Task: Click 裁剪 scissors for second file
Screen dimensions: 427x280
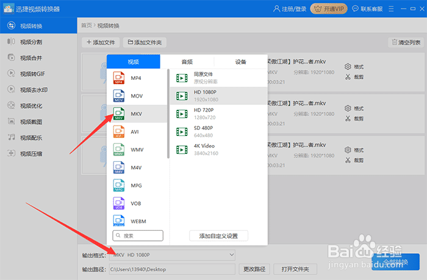Action: point(354,119)
